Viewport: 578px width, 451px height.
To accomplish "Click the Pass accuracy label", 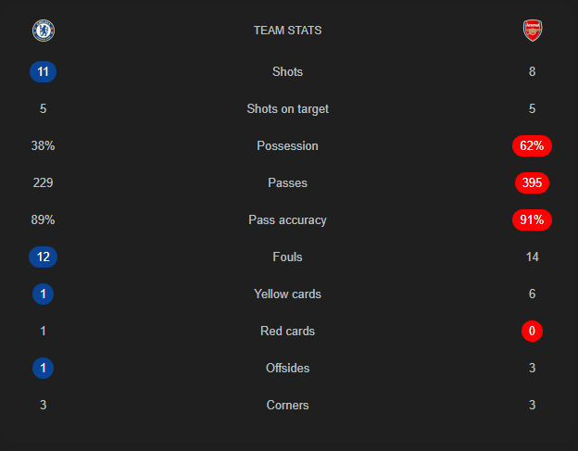I will [288, 219].
